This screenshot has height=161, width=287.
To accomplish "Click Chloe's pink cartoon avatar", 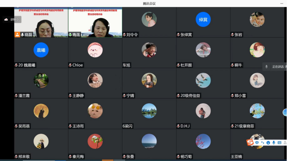I will coord(95,50).
